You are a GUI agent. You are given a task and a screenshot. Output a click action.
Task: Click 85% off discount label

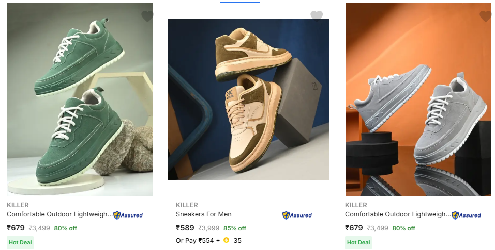pos(235,228)
